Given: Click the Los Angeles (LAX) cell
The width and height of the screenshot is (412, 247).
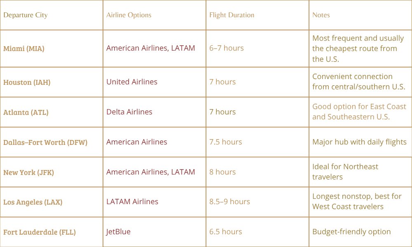Looking at the screenshot, I should pyautogui.click(x=33, y=202).
